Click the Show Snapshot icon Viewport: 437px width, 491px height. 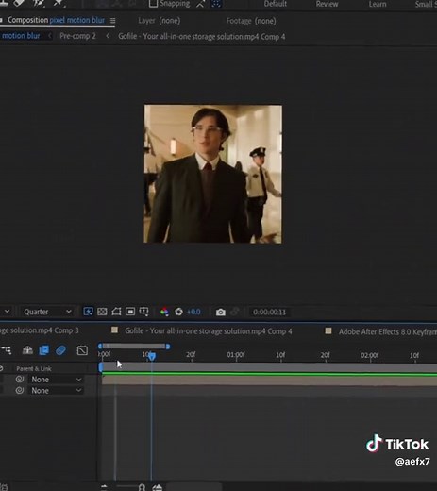click(x=234, y=313)
